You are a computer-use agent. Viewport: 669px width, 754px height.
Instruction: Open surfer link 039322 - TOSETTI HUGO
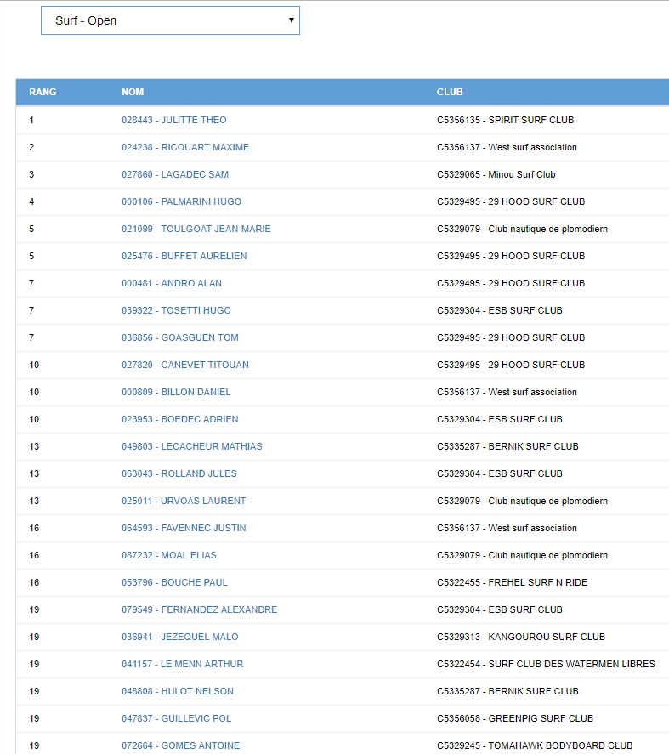coord(176,310)
